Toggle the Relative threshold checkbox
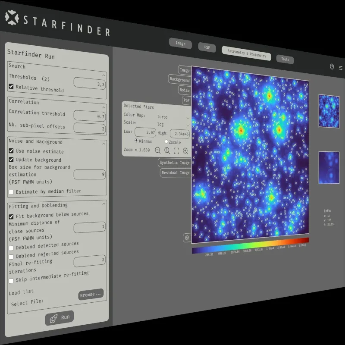The height and width of the screenshot is (345, 345). 11,86
